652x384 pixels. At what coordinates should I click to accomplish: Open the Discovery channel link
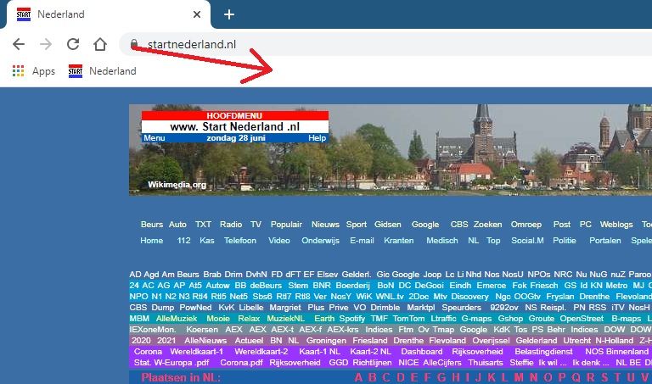tap(469, 297)
